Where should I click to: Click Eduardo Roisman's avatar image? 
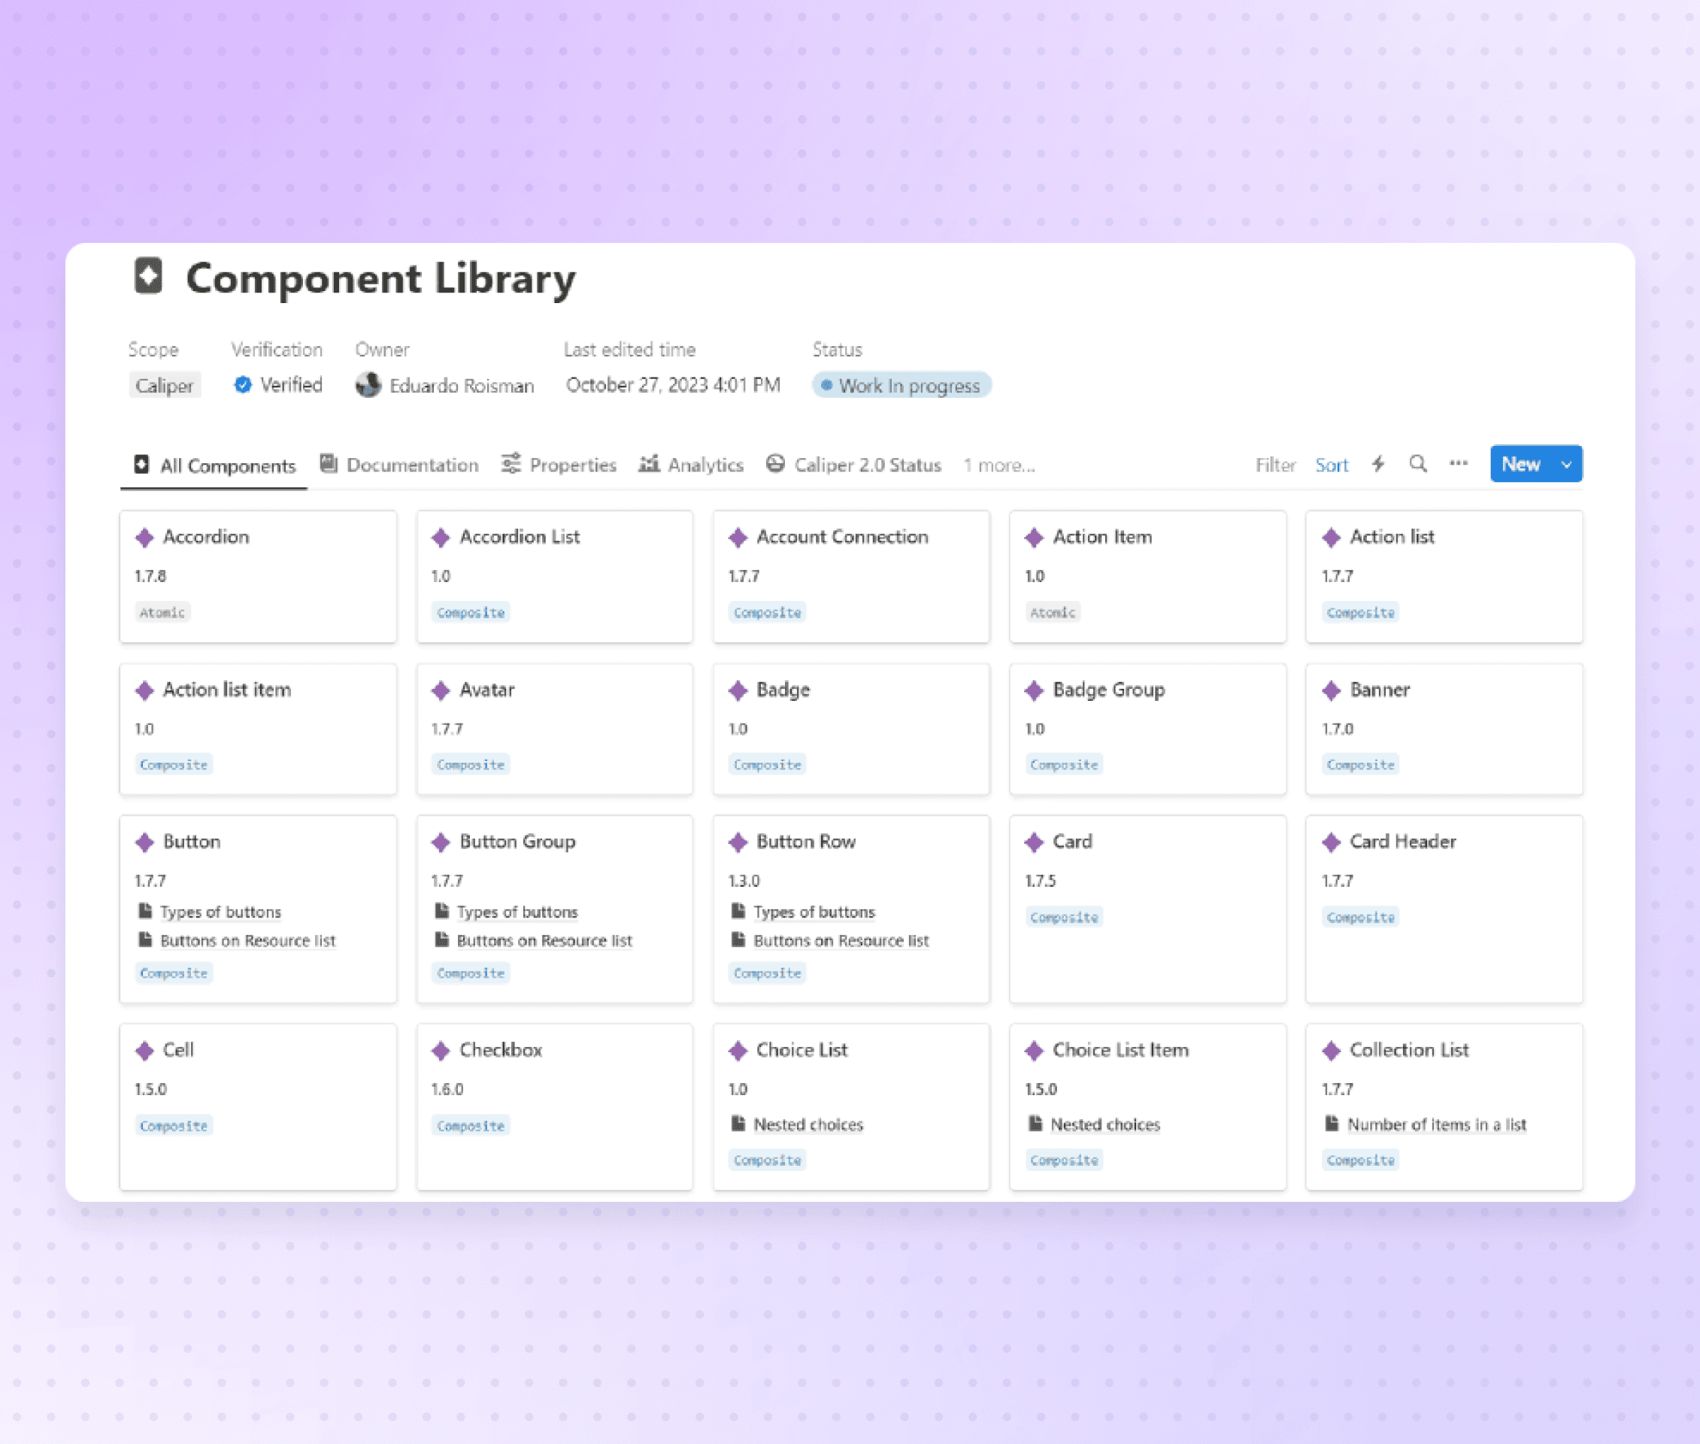[x=368, y=385]
